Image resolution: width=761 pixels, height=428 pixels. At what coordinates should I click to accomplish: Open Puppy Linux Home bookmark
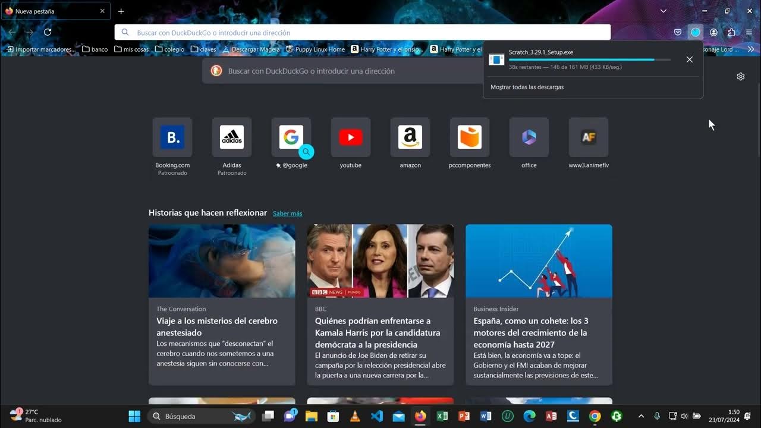pyautogui.click(x=315, y=49)
